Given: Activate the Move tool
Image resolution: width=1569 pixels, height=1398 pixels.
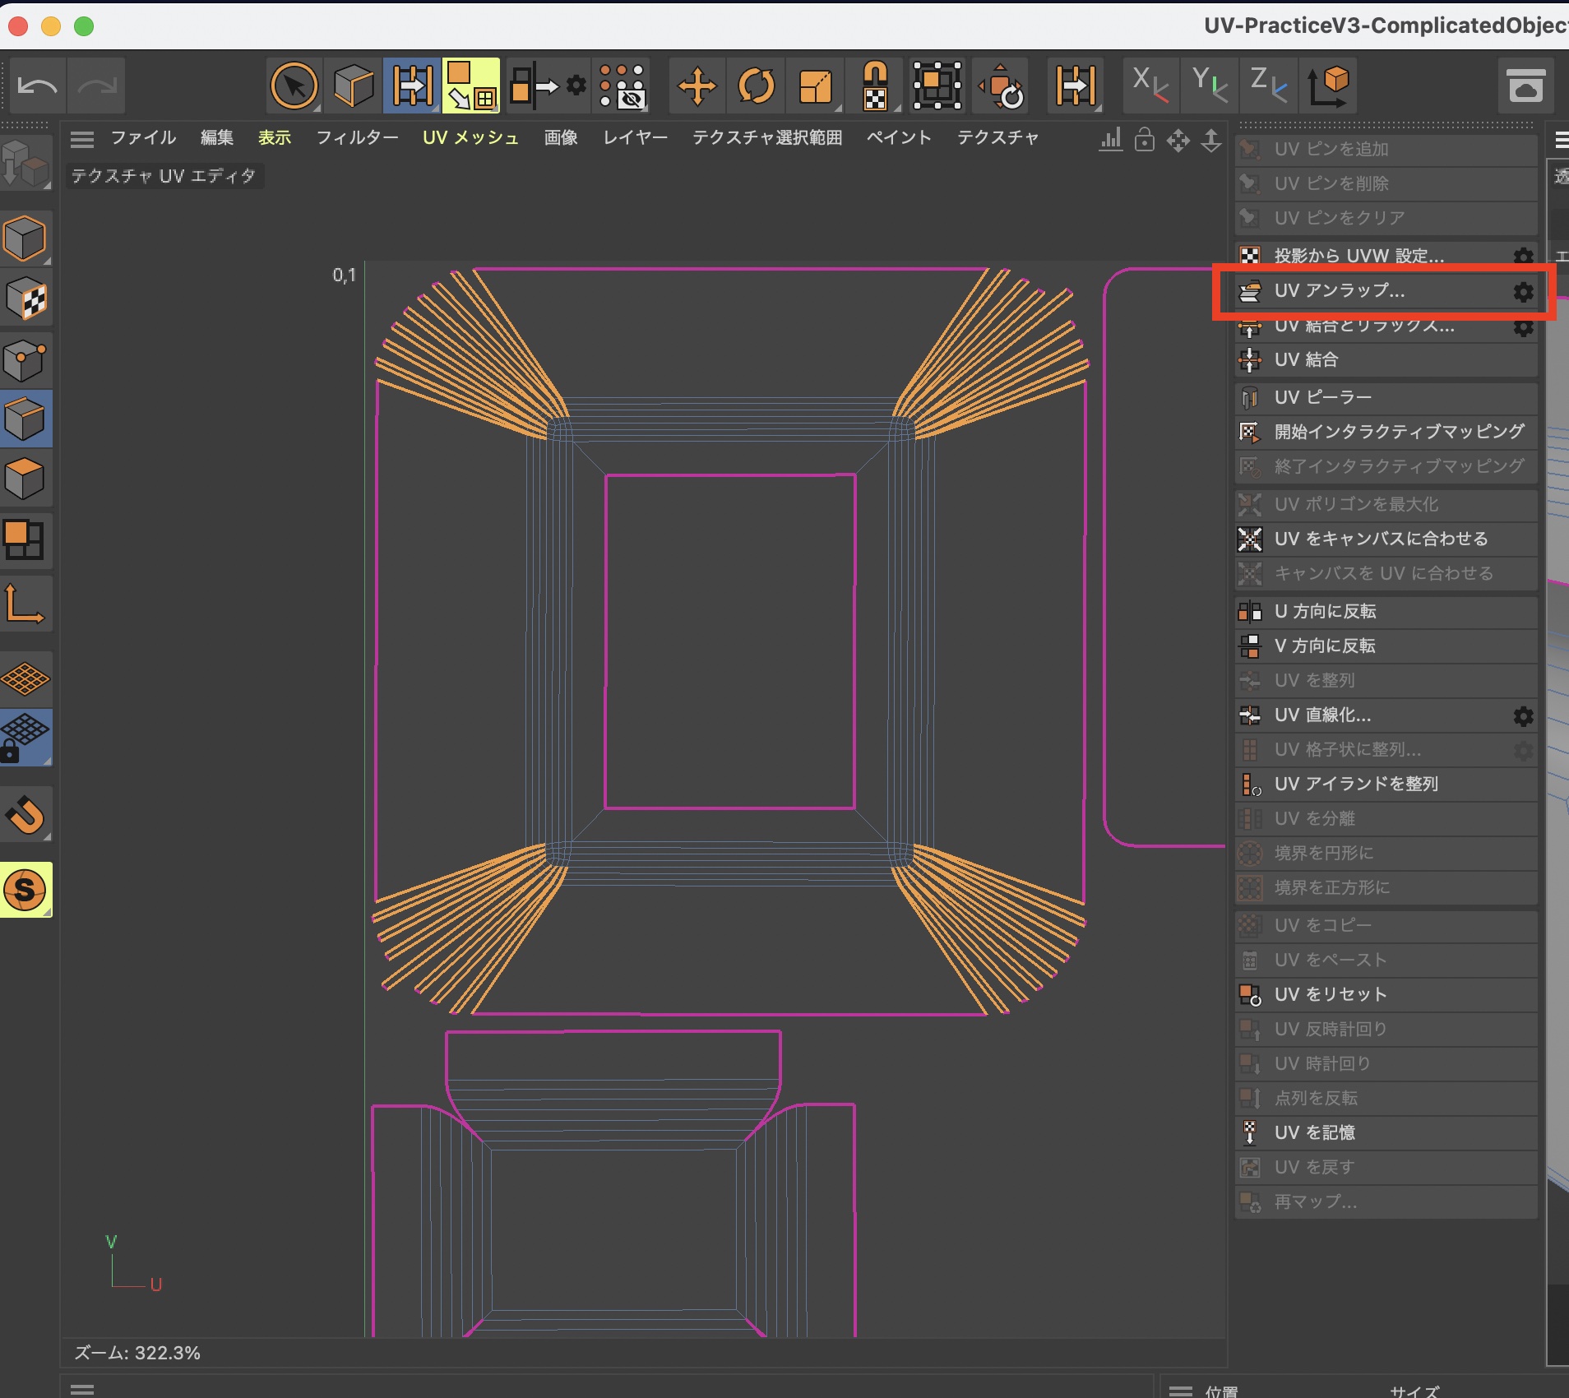Looking at the screenshot, I should pos(697,86).
